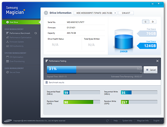The image size is (167, 127).
Task: Open Secure Erase menu item
Action: pos(15,72)
